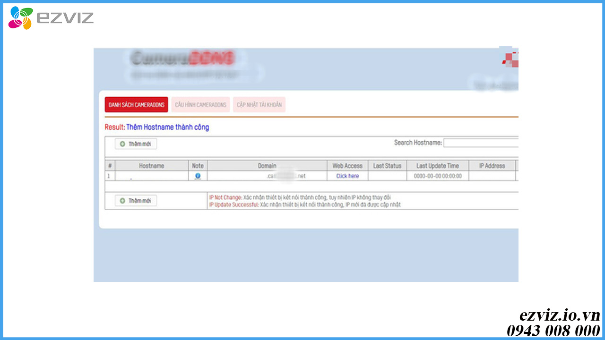Screen dimensions: 605x340
Task: Click the Hostname column header
Action: click(x=151, y=166)
